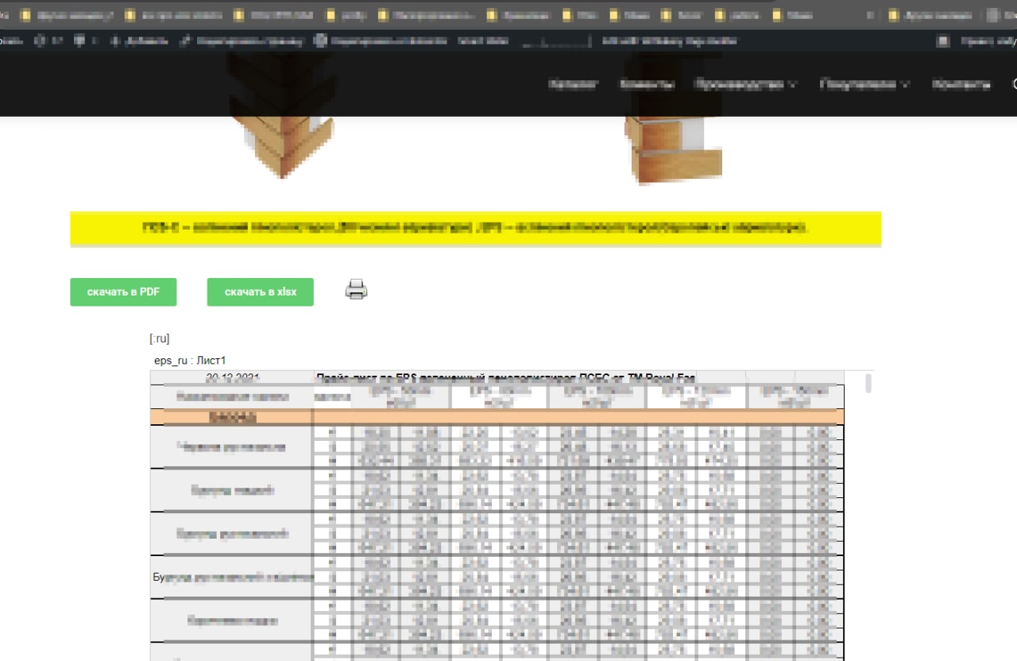Click the yellow highlighted notice banner
Viewport: 1017px width, 661px height.
(x=475, y=228)
